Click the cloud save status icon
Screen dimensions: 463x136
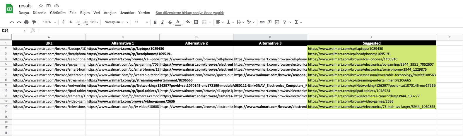click(x=57, y=6)
